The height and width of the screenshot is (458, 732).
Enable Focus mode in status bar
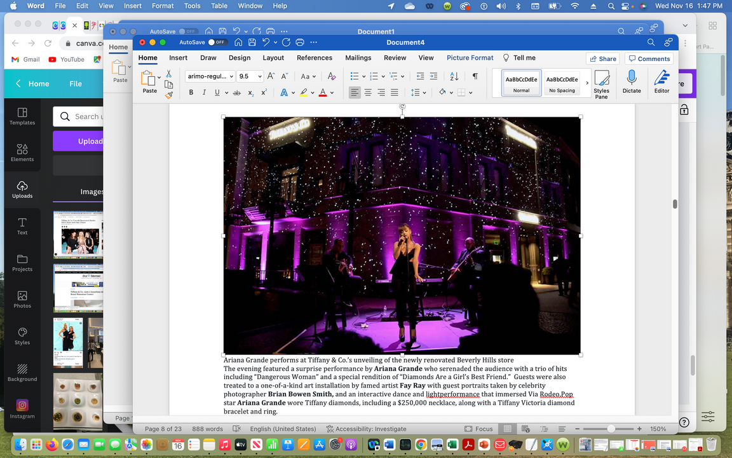coord(478,429)
